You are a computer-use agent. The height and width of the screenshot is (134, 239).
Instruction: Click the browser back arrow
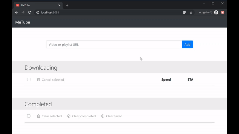click(16, 13)
